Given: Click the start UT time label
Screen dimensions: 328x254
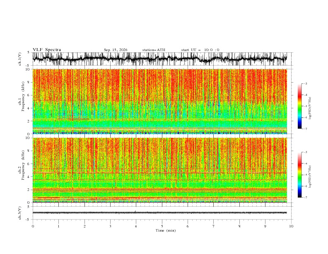Looking at the screenshot, I should pos(200,50).
